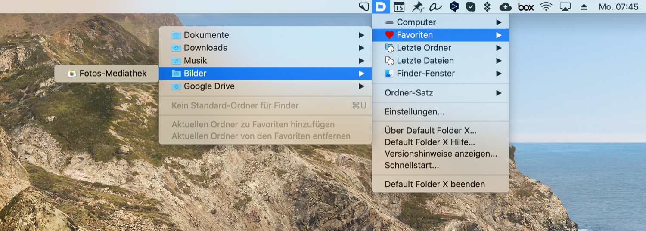Image resolution: width=646 pixels, height=231 pixels.
Task: Click the Dropbox icon in menu bar
Action: pyautogui.click(x=487, y=6)
